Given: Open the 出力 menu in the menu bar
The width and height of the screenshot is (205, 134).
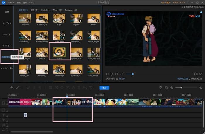Looking at the screenshot, I should coord(25,3).
